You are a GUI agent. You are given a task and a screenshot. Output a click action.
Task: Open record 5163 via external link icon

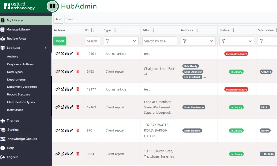point(62,72)
